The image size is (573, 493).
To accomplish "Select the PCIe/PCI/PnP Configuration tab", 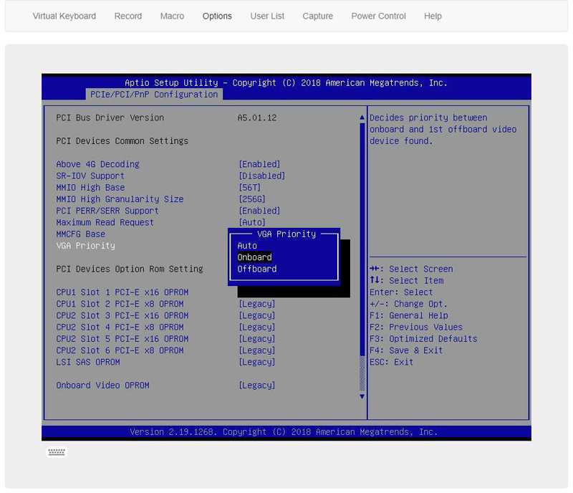I will coord(154,95).
